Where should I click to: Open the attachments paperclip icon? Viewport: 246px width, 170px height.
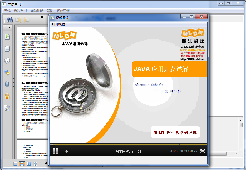coord(7,84)
